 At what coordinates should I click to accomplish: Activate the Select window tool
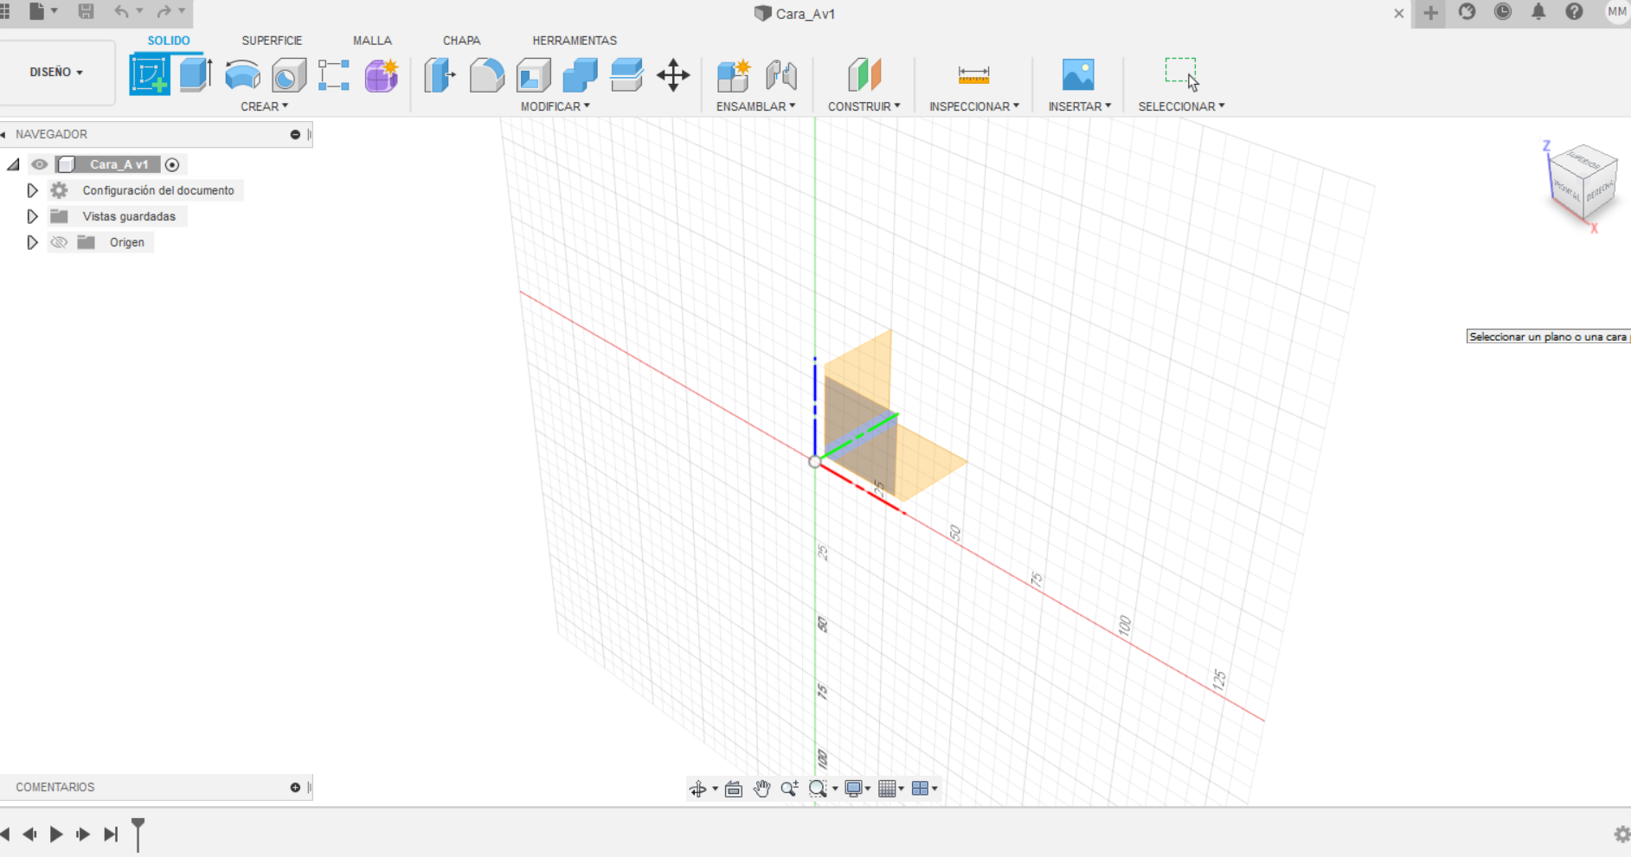click(1182, 74)
